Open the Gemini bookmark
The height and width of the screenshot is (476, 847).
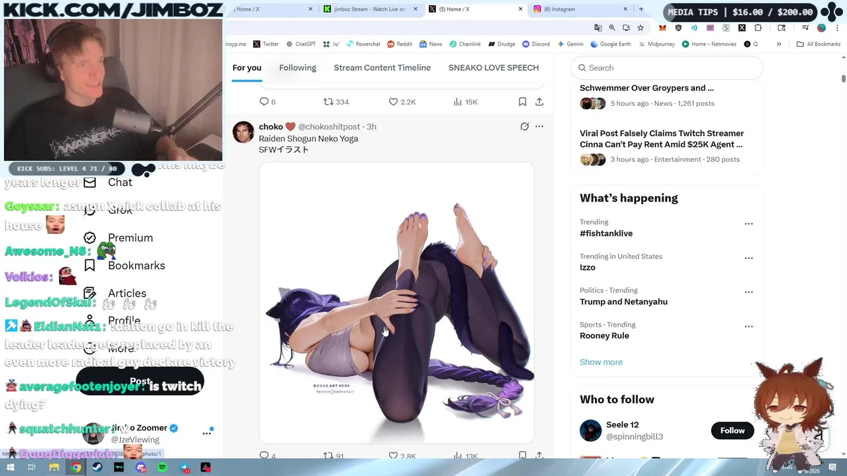(570, 44)
